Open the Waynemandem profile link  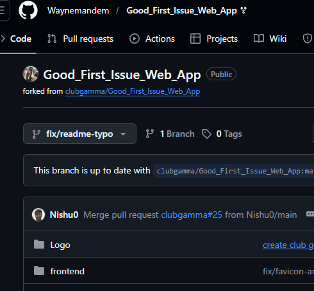78,10
